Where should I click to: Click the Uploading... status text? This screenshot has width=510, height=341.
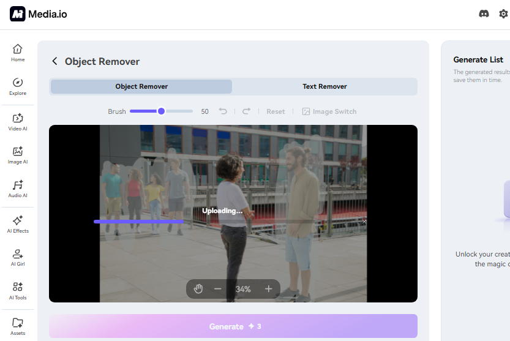222,211
